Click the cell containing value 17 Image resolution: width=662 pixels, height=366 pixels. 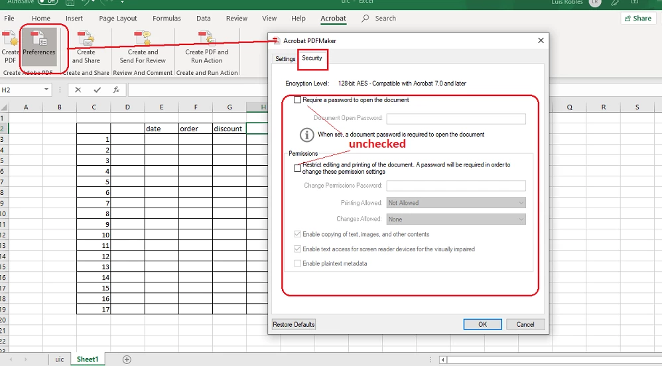(x=94, y=309)
